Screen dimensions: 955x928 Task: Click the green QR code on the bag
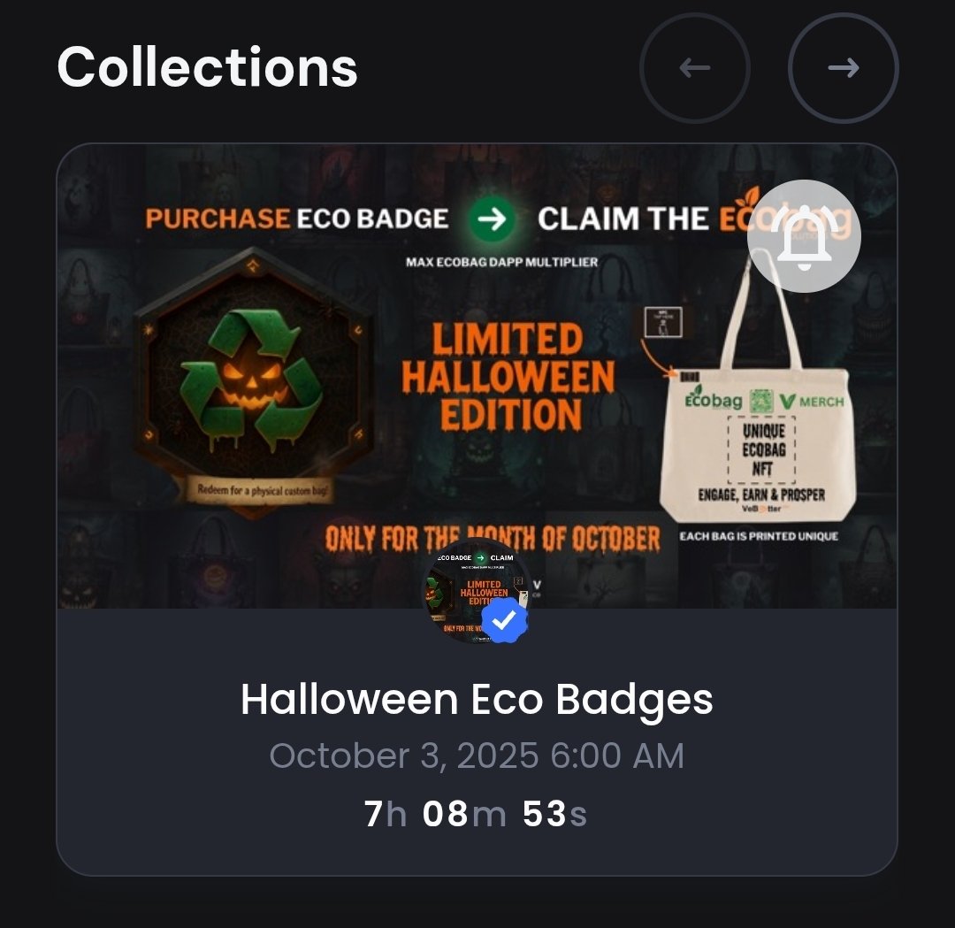(x=761, y=401)
